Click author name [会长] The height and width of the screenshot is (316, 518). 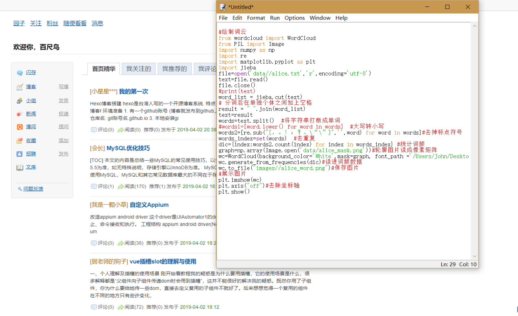tap(97, 148)
